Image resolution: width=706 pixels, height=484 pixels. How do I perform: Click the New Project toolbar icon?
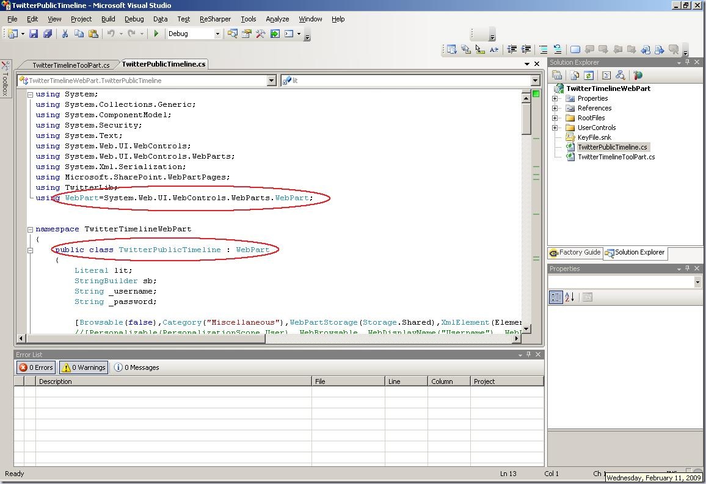click(13, 34)
